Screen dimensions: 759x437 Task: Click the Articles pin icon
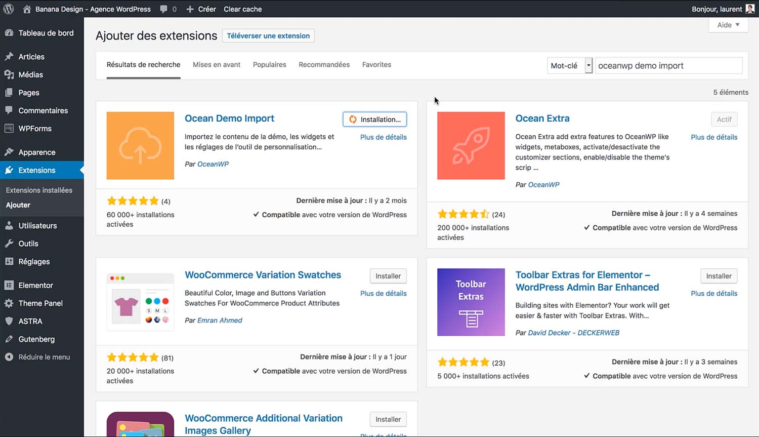pyautogui.click(x=9, y=57)
